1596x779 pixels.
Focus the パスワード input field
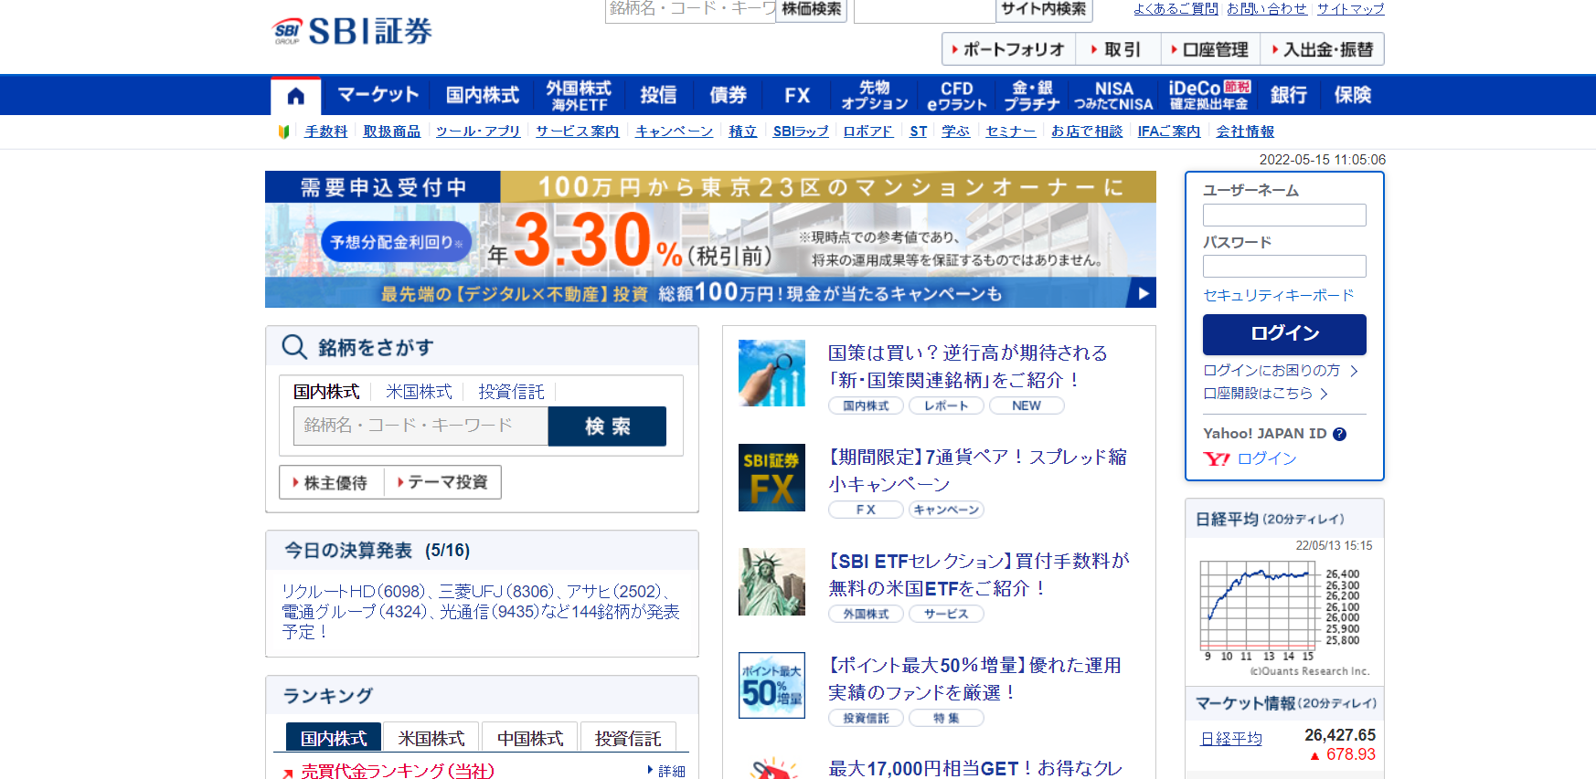[1284, 266]
